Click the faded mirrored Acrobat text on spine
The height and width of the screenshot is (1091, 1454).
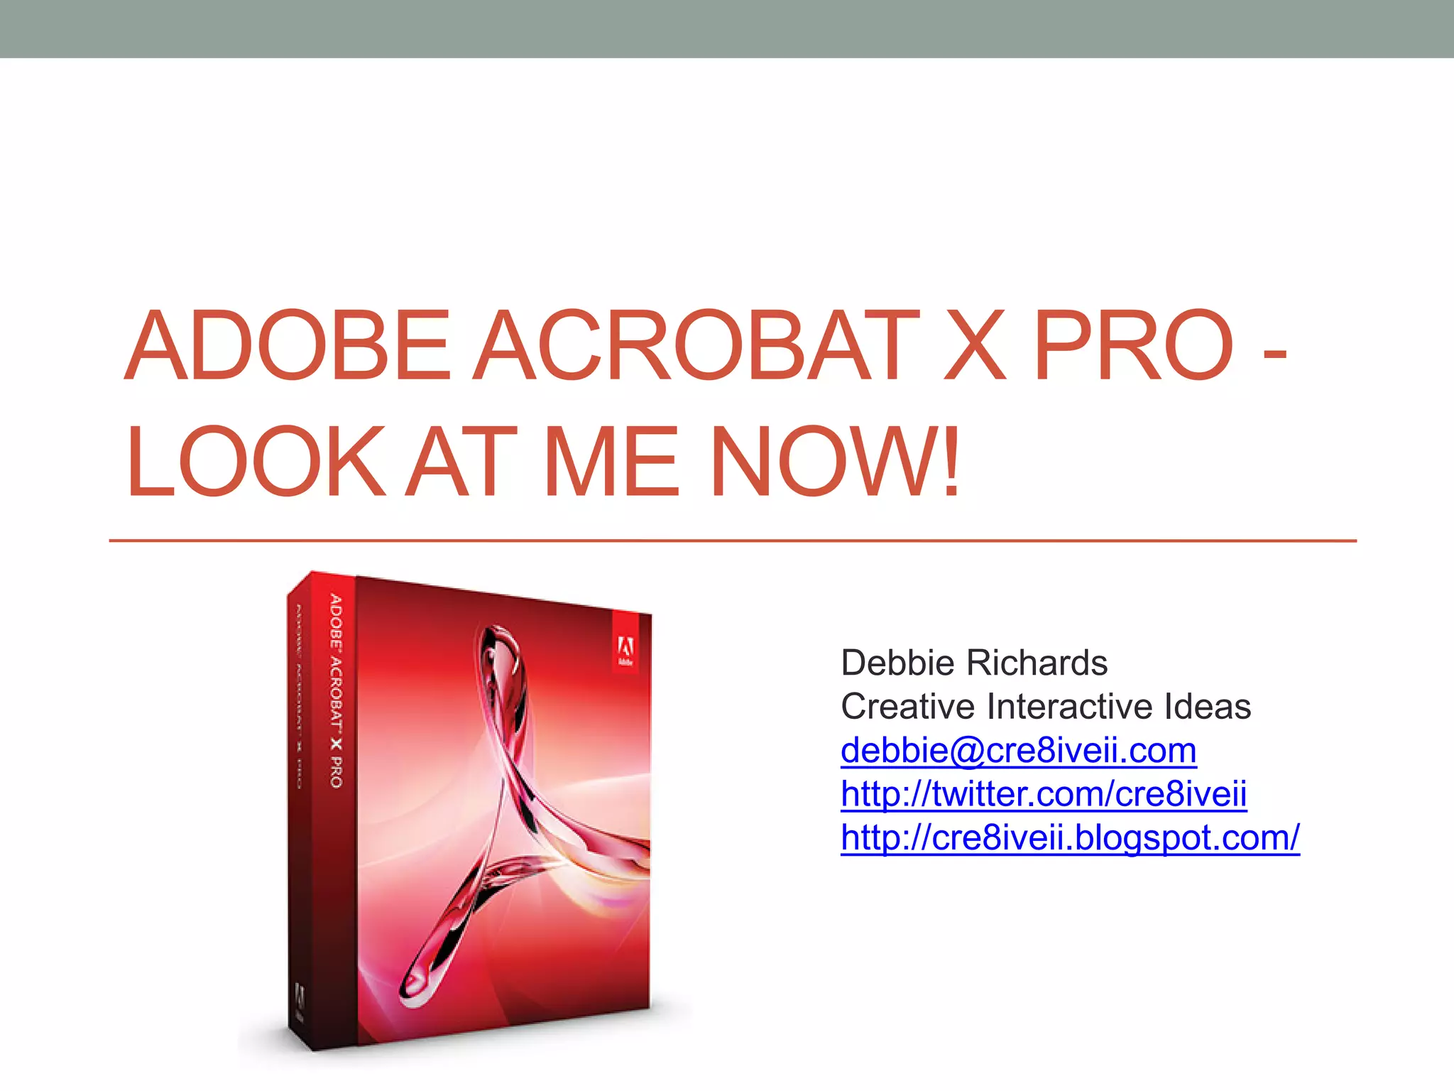[x=299, y=696]
